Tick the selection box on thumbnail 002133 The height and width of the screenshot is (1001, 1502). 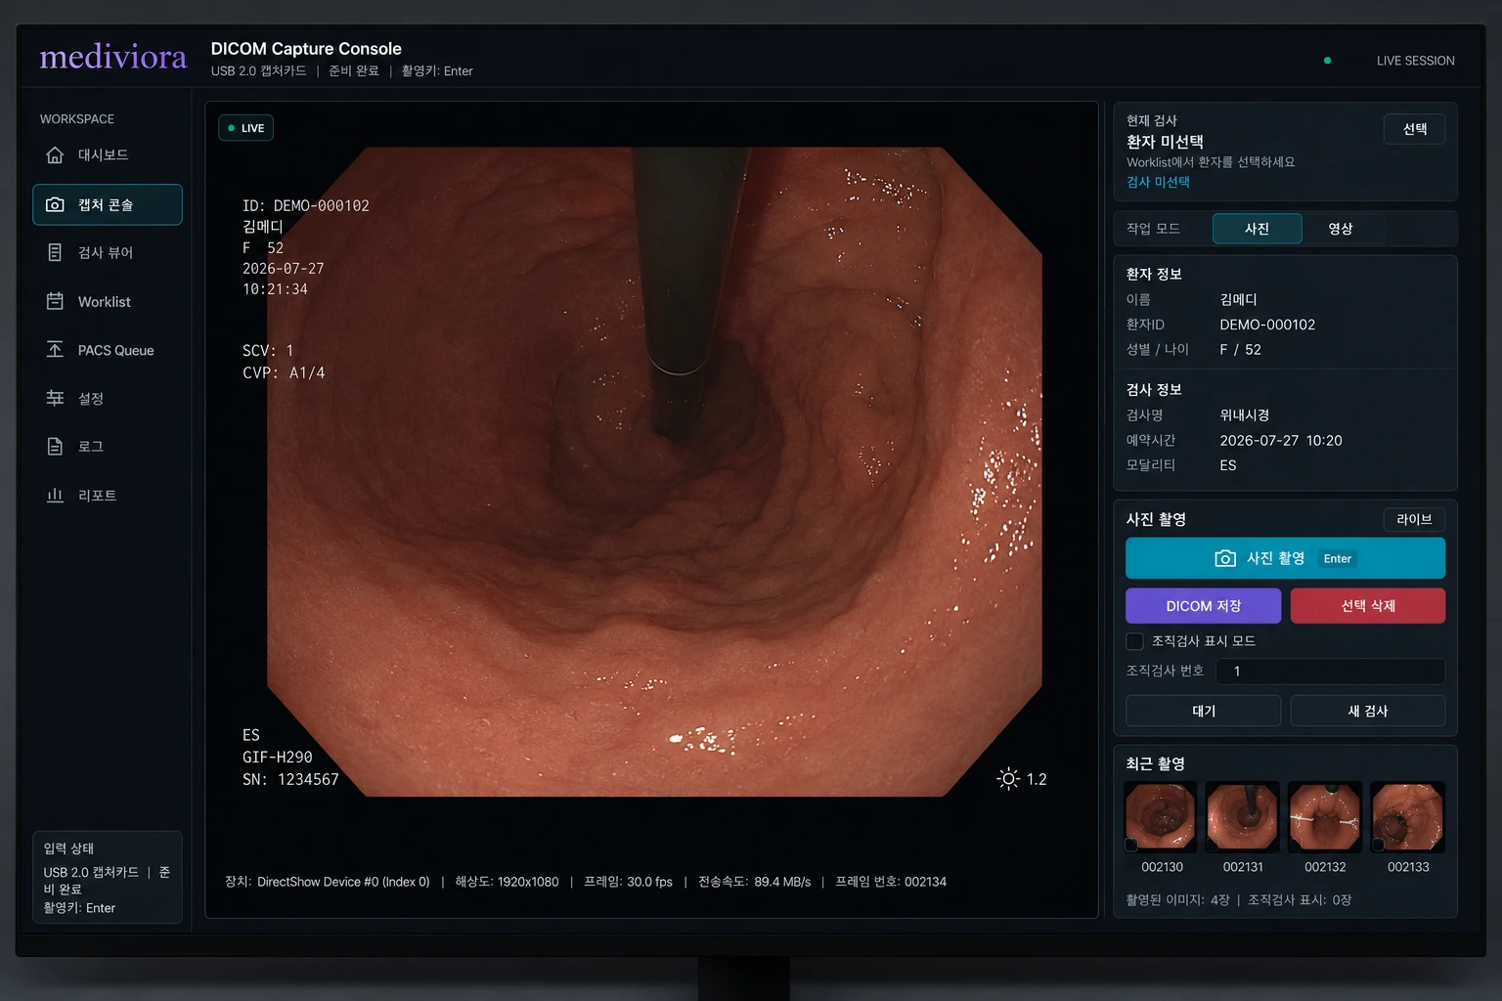(1378, 845)
